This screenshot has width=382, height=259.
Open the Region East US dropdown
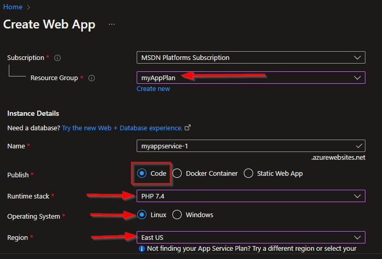tap(356, 237)
